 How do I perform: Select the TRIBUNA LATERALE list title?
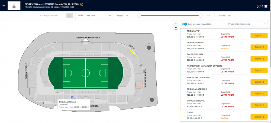(197, 89)
